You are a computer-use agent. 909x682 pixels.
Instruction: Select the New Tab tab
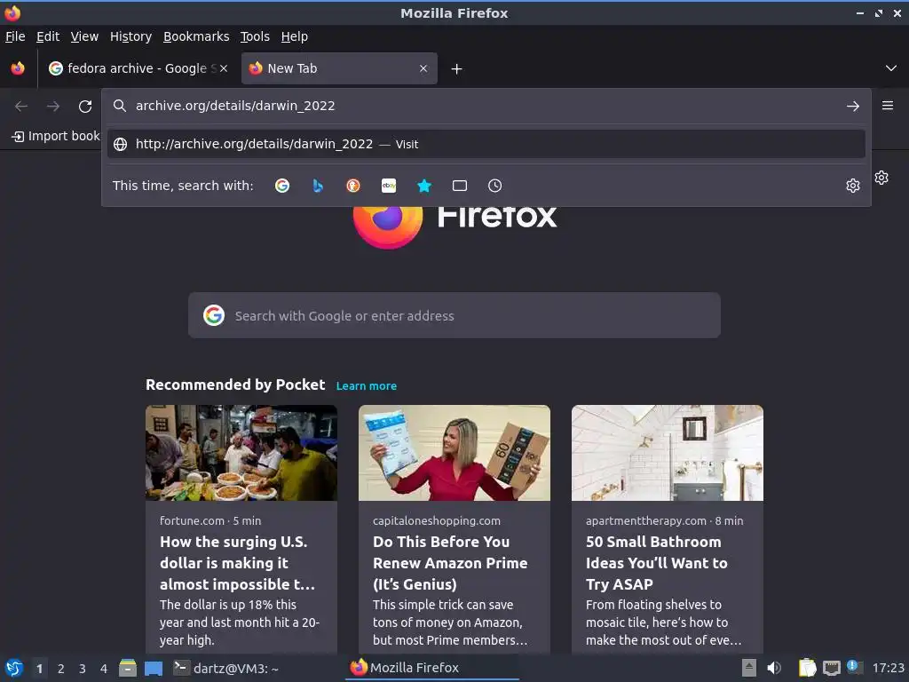click(x=339, y=68)
